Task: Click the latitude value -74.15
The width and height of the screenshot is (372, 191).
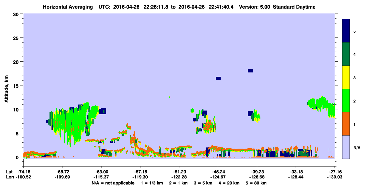Action: 23,172
